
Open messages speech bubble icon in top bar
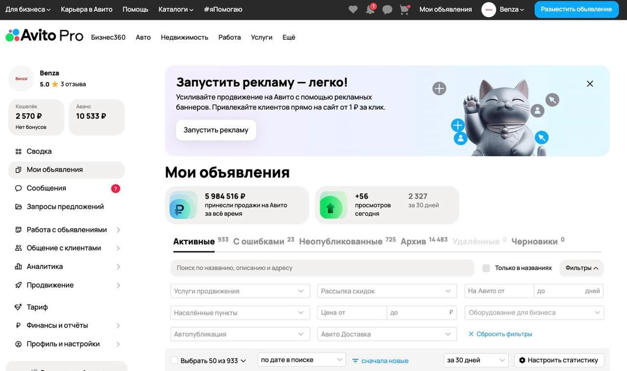[387, 9]
